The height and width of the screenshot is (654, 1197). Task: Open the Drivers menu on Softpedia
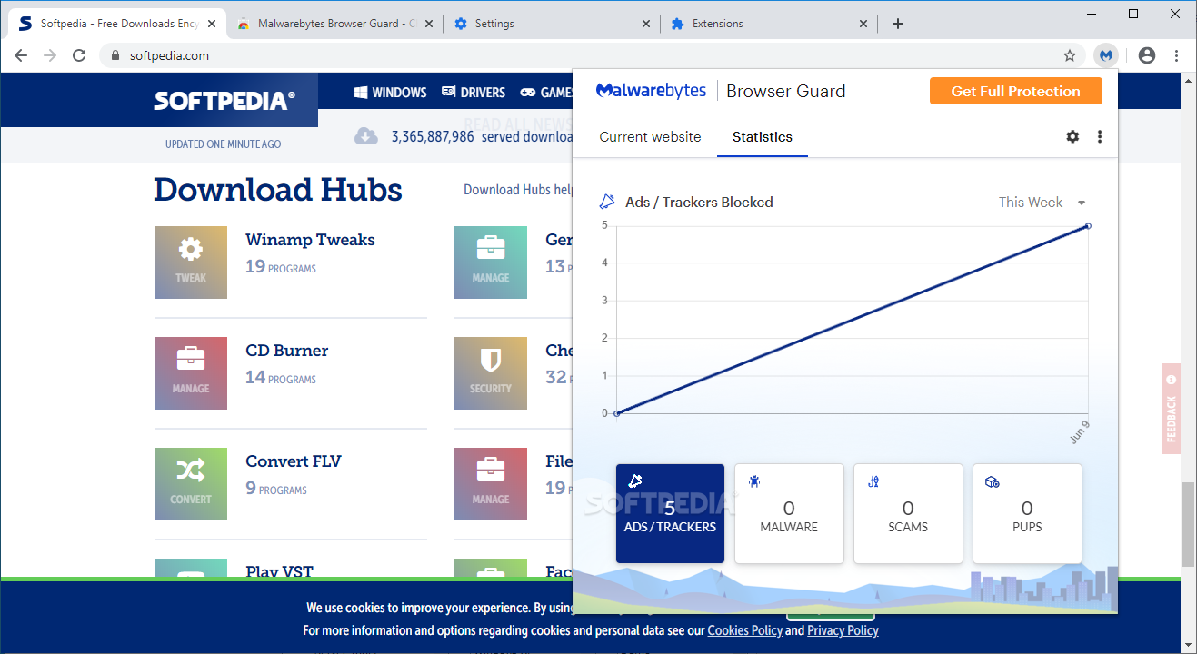pos(474,93)
